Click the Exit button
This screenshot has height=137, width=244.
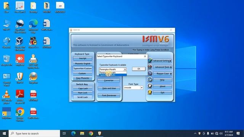pyautogui.click(x=162, y=92)
